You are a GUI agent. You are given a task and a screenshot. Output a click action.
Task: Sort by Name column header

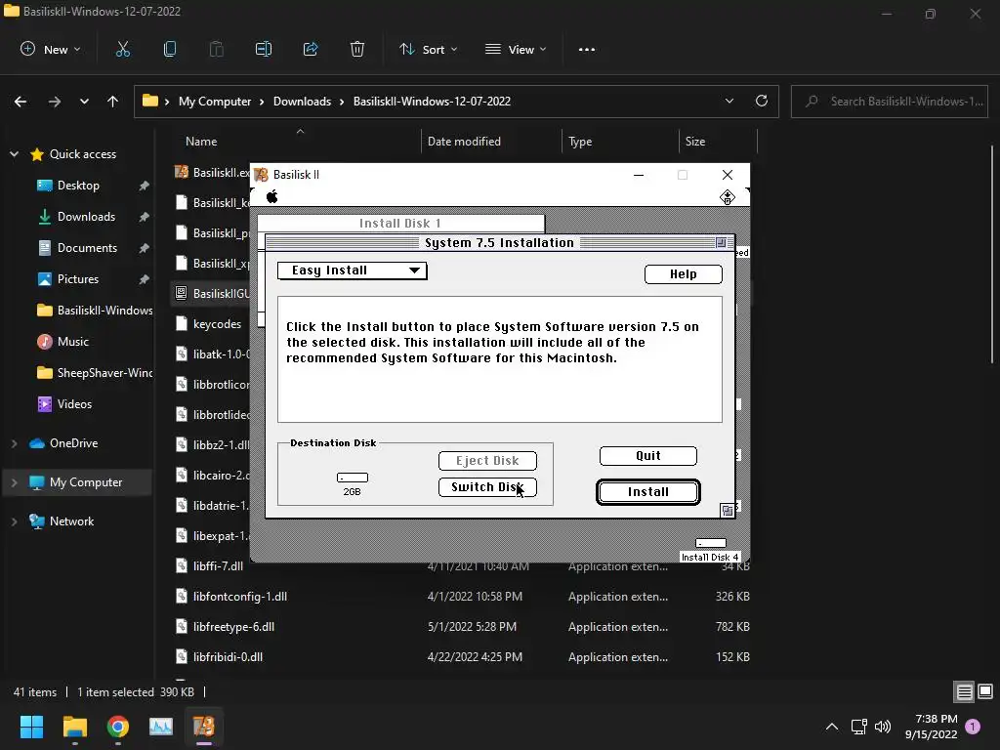pos(201,142)
